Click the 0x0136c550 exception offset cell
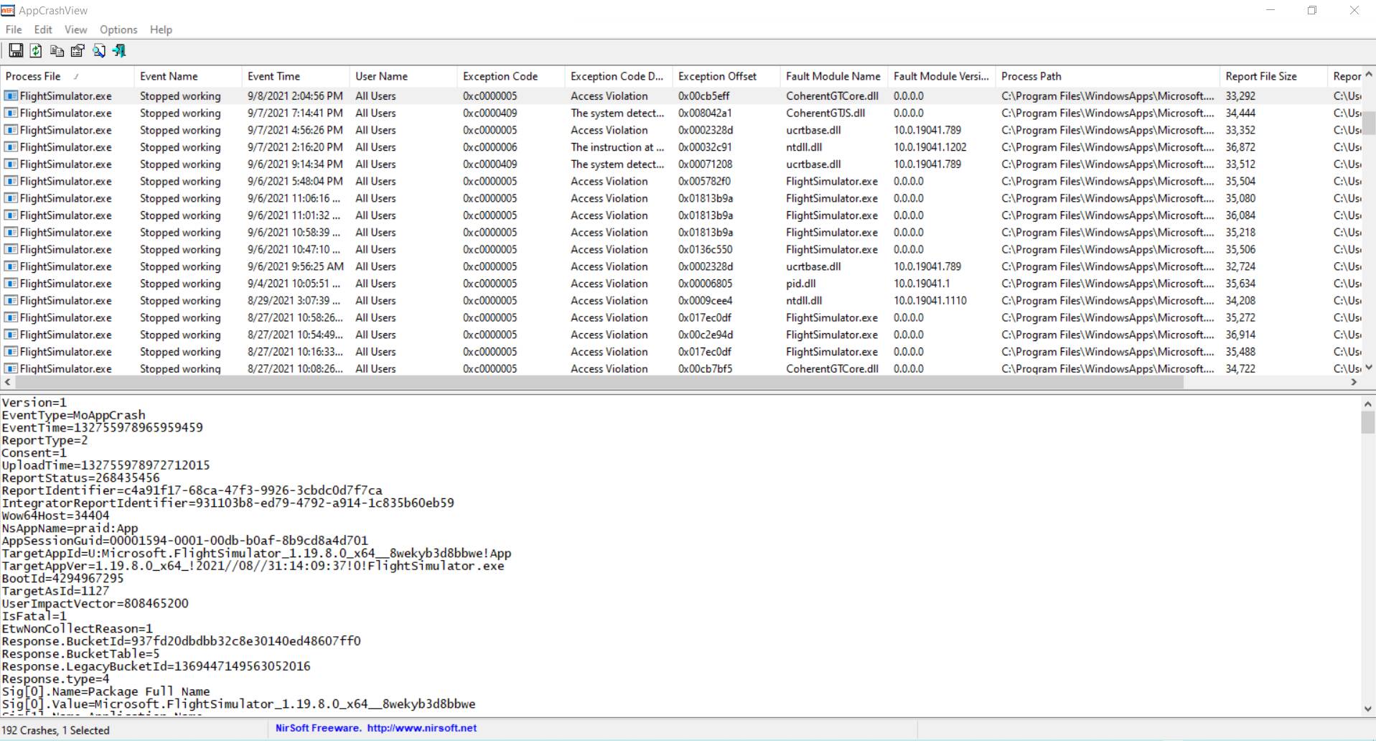This screenshot has height=741, width=1376. pyautogui.click(x=706, y=249)
